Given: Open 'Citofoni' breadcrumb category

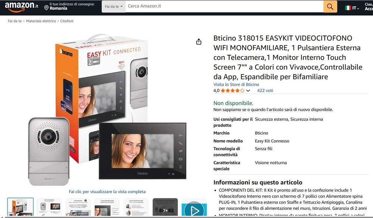Looking at the screenshot, I should [67, 21].
